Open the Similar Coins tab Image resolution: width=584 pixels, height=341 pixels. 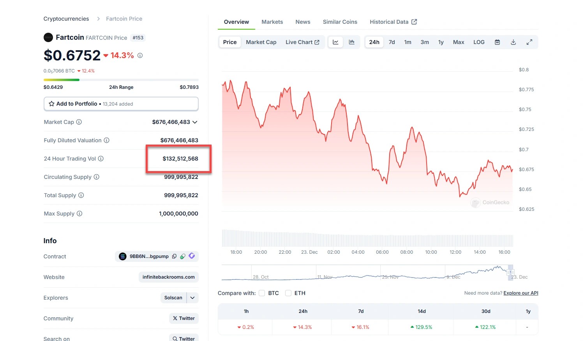coord(340,22)
